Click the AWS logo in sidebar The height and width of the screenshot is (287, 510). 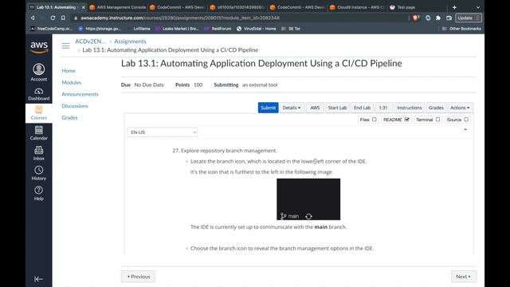39,47
